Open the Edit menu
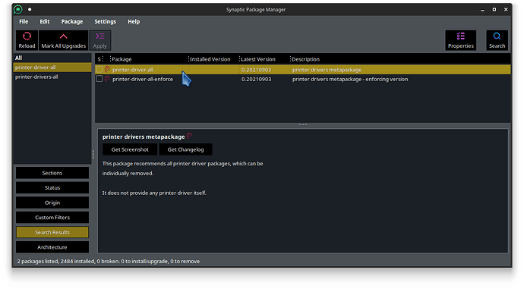Screen dimensions: 524x292 tap(45, 21)
